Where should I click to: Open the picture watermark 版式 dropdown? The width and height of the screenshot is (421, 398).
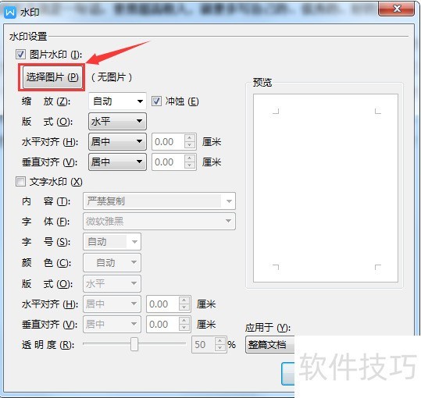(117, 122)
